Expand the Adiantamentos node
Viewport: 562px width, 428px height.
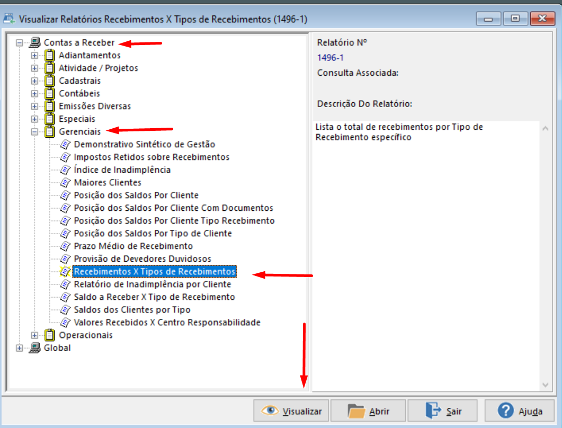pos(34,56)
